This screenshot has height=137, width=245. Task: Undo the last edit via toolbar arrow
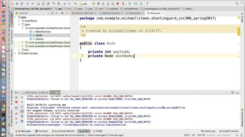click(28, 3)
